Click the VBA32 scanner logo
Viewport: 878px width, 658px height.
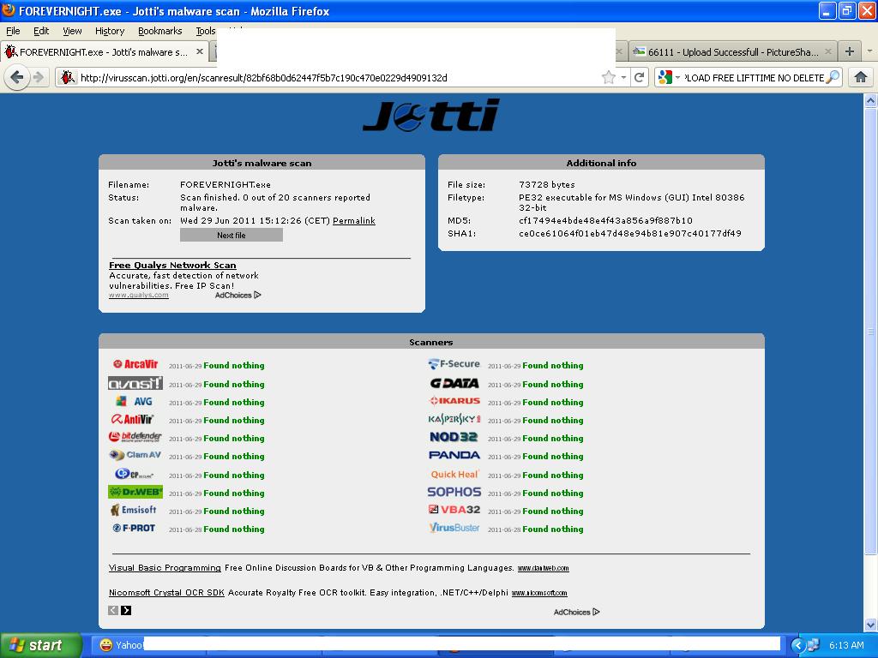tap(454, 509)
